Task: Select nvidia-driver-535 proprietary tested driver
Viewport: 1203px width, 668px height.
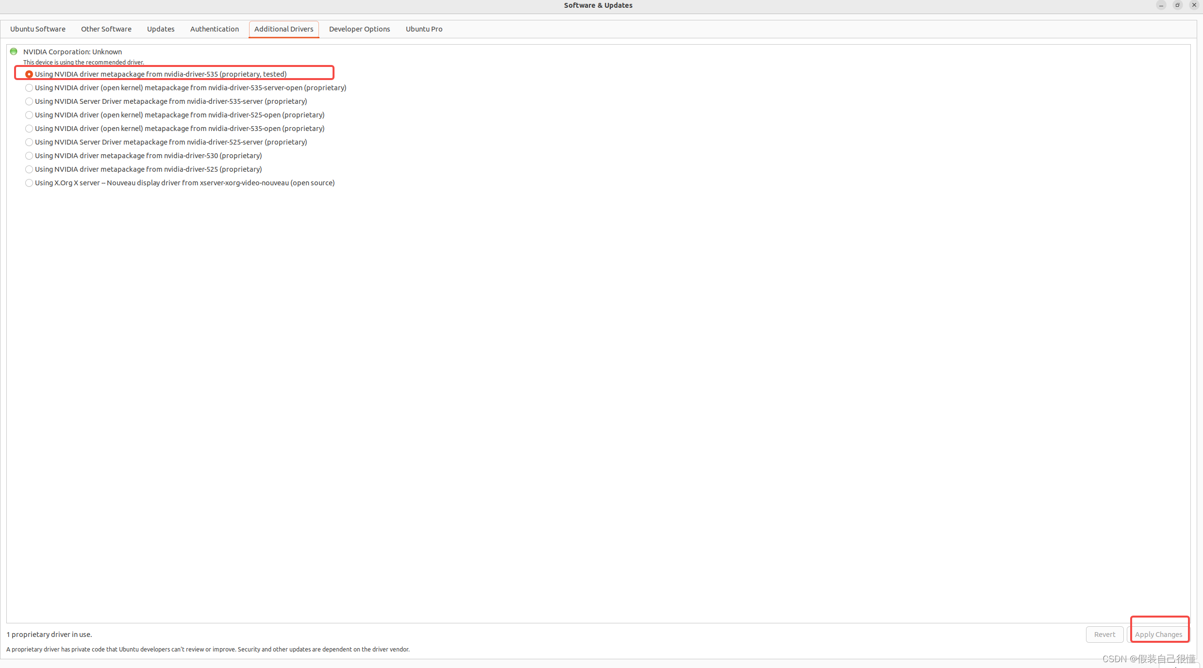Action: point(29,74)
